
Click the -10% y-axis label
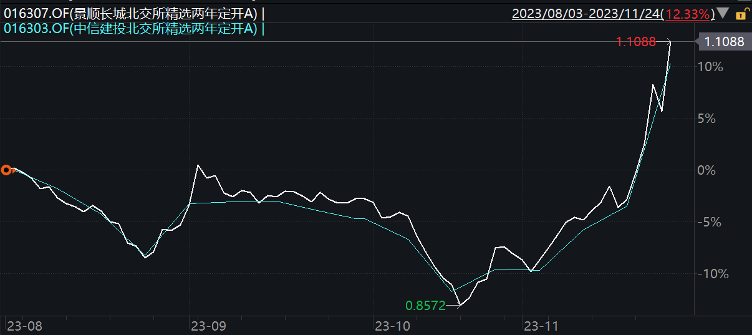(710, 274)
